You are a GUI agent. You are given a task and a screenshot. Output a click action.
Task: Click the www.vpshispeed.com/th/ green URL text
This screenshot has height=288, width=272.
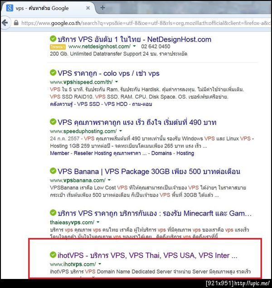click(81, 82)
